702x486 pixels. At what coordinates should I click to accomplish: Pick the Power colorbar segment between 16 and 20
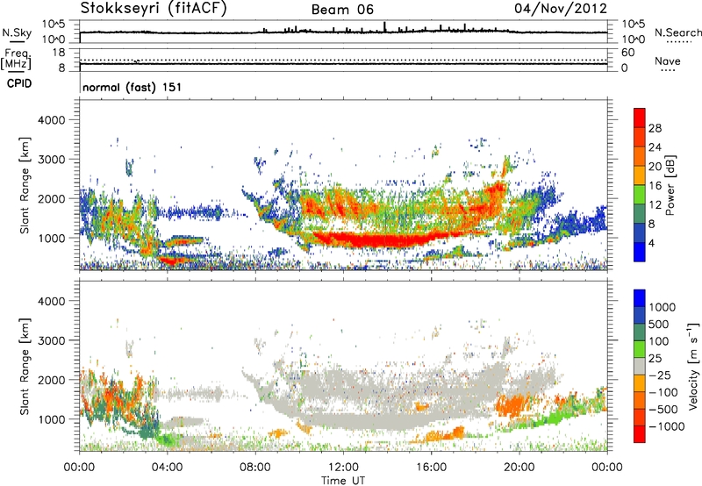640,175
